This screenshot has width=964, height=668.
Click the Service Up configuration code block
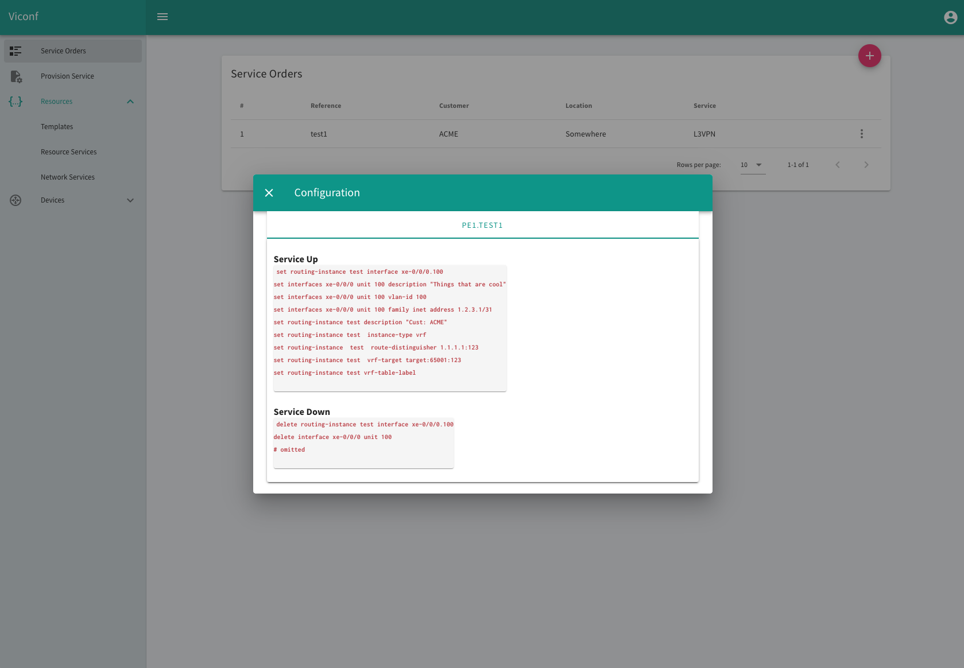pos(389,328)
